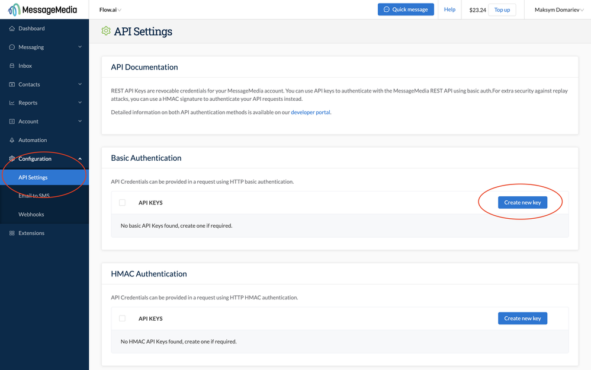Expand the Account submenu chevron
This screenshot has height=370, width=591.
pos(80,121)
